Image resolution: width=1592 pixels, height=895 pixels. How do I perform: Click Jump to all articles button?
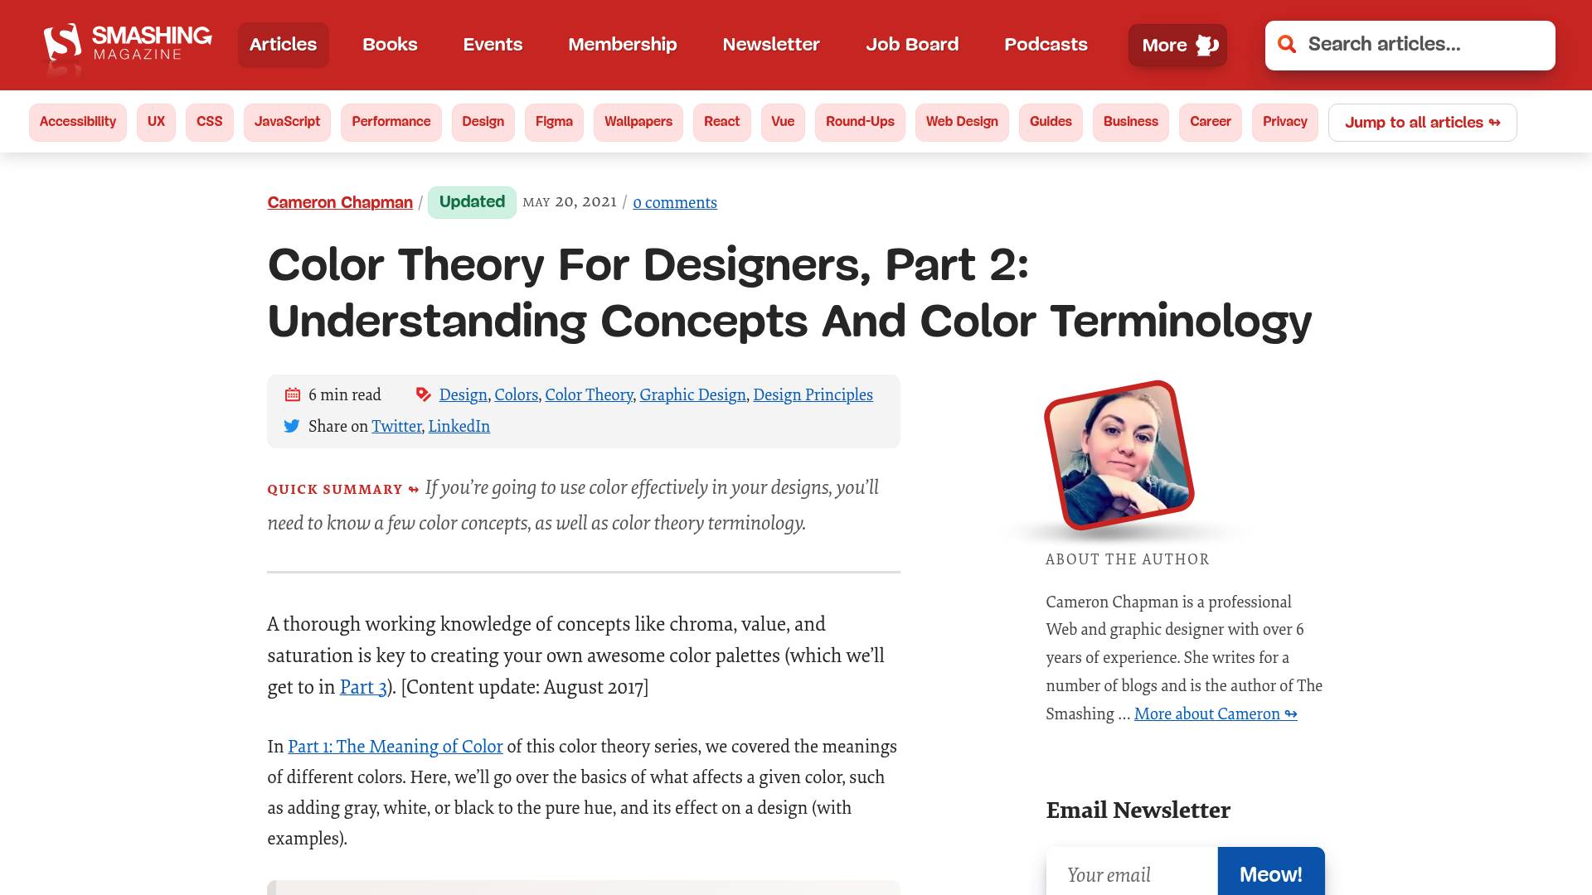[1422, 123]
